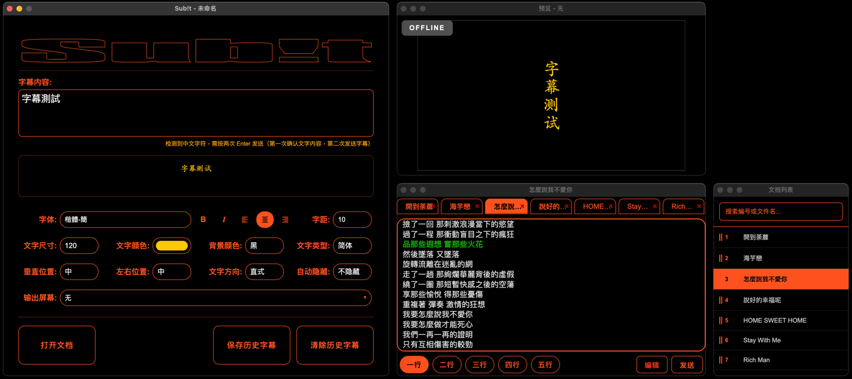
Task: Expand the 输出屏幕 output screen dropdown
Action: click(216, 298)
